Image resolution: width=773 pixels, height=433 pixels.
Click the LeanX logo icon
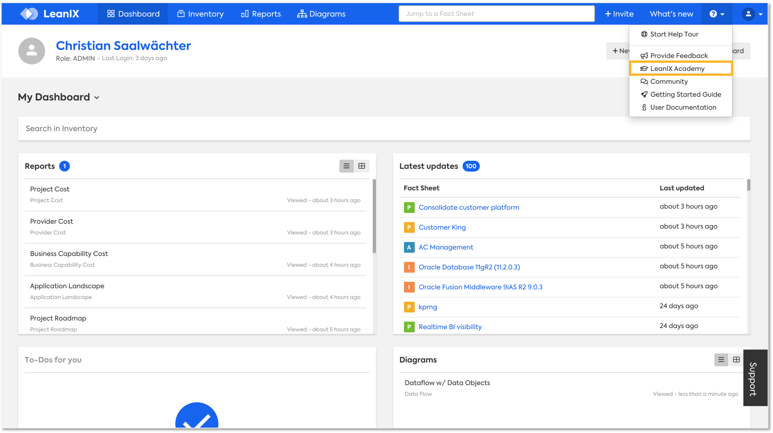(x=29, y=14)
